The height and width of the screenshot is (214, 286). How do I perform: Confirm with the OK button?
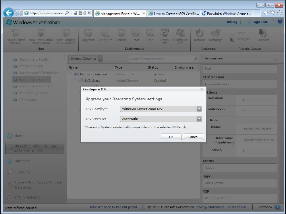pos(171,137)
